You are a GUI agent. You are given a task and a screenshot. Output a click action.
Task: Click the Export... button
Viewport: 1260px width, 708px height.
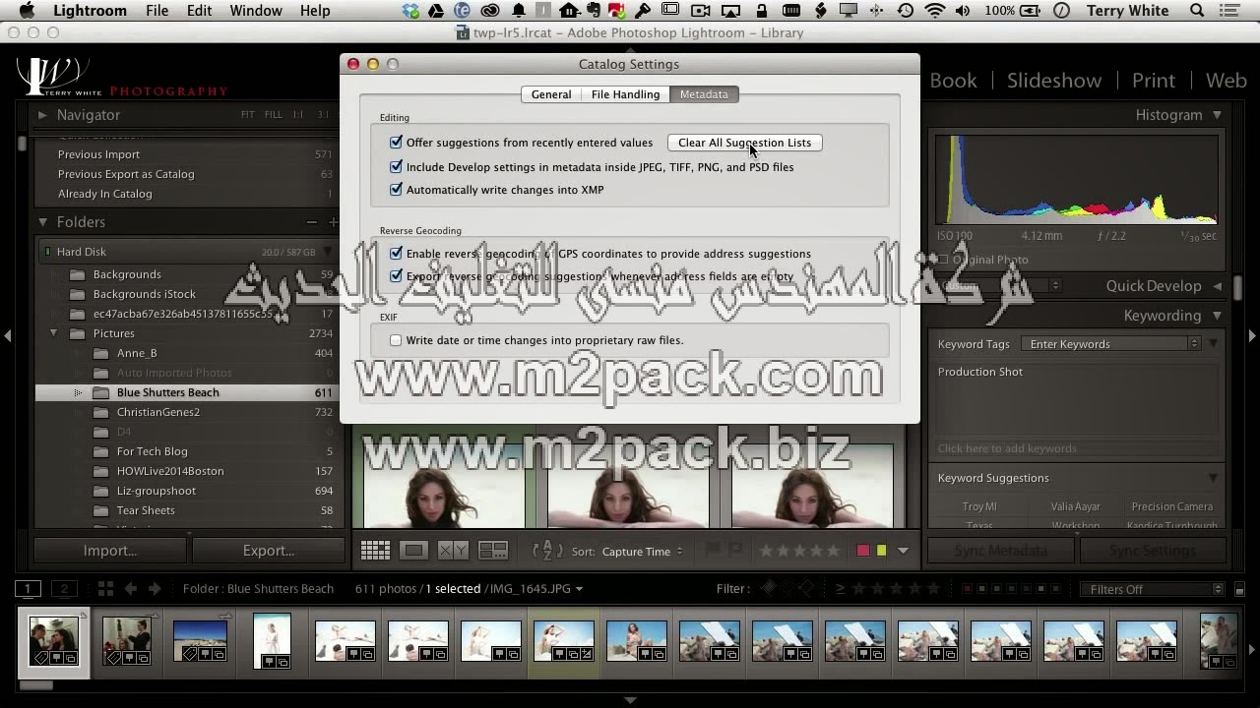tap(269, 551)
